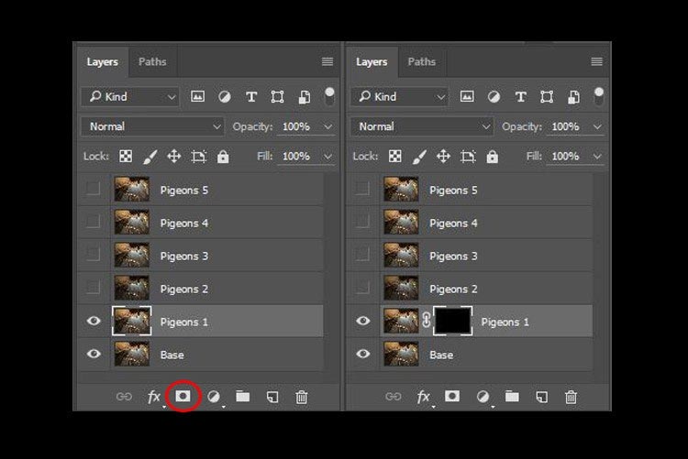The image size is (688, 459).
Task: Lock transparent pixels in right panel
Action: 394,156
